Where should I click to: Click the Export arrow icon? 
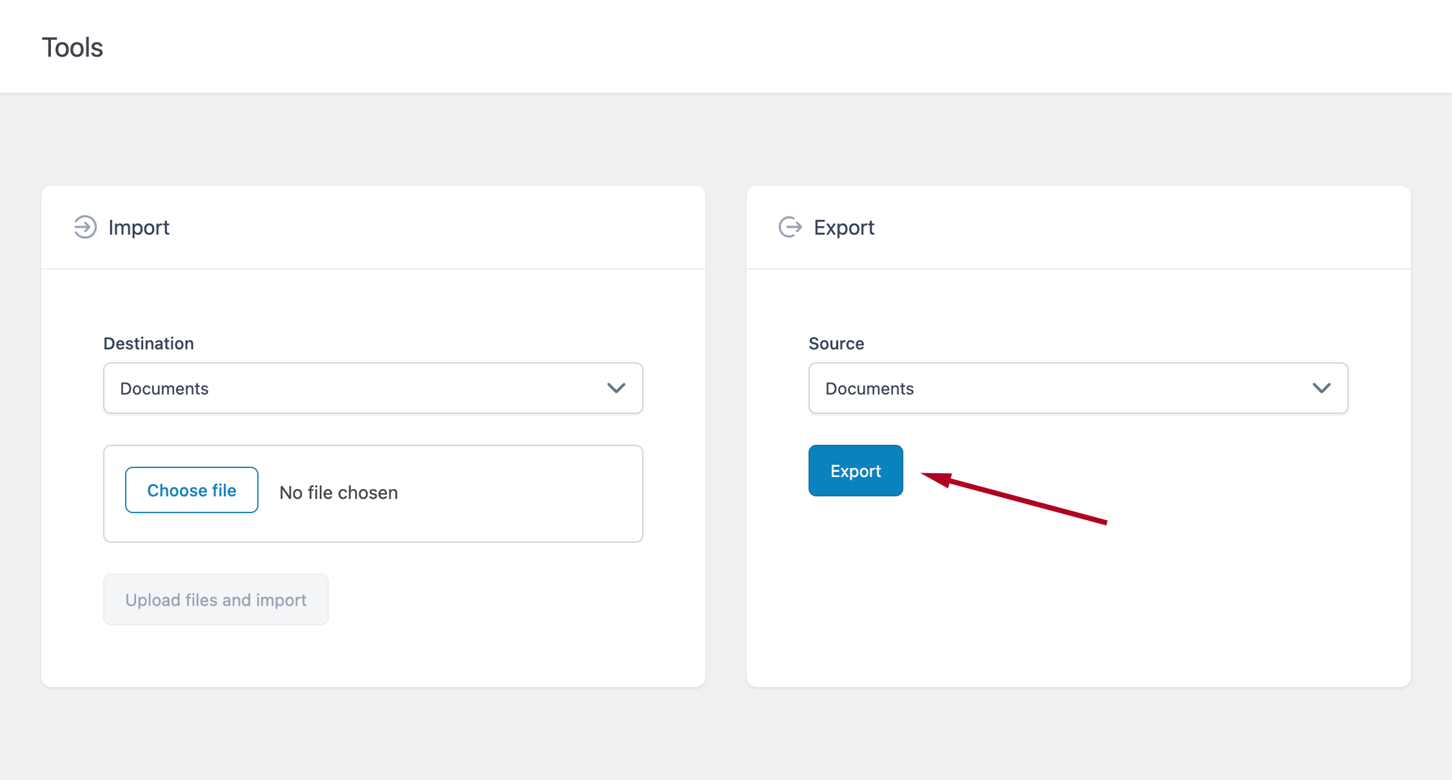pyautogui.click(x=790, y=227)
